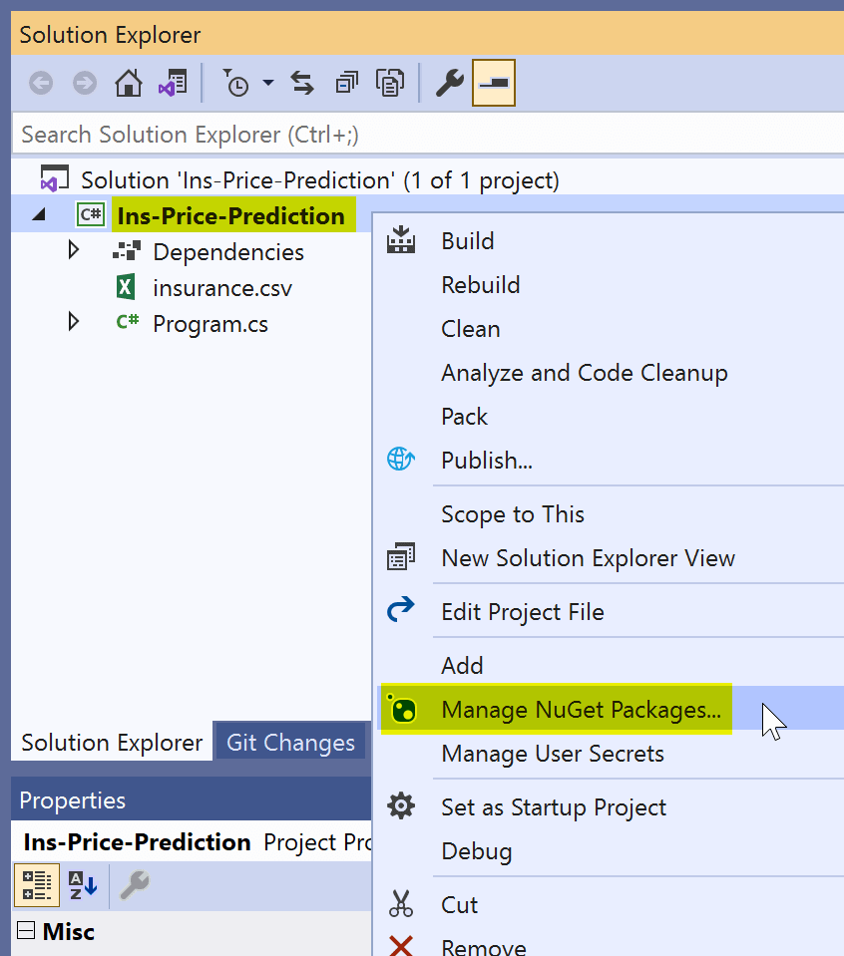Switch views with the Visual Studio solution icon
The height and width of the screenshot is (956, 844).
(x=173, y=83)
